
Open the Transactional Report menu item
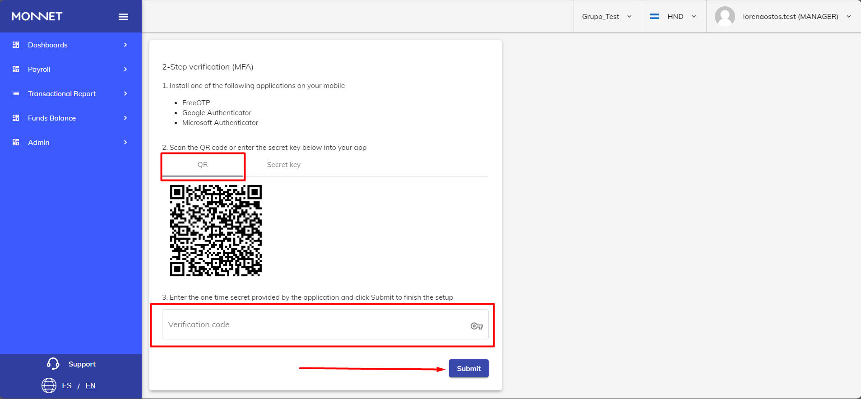coord(71,93)
